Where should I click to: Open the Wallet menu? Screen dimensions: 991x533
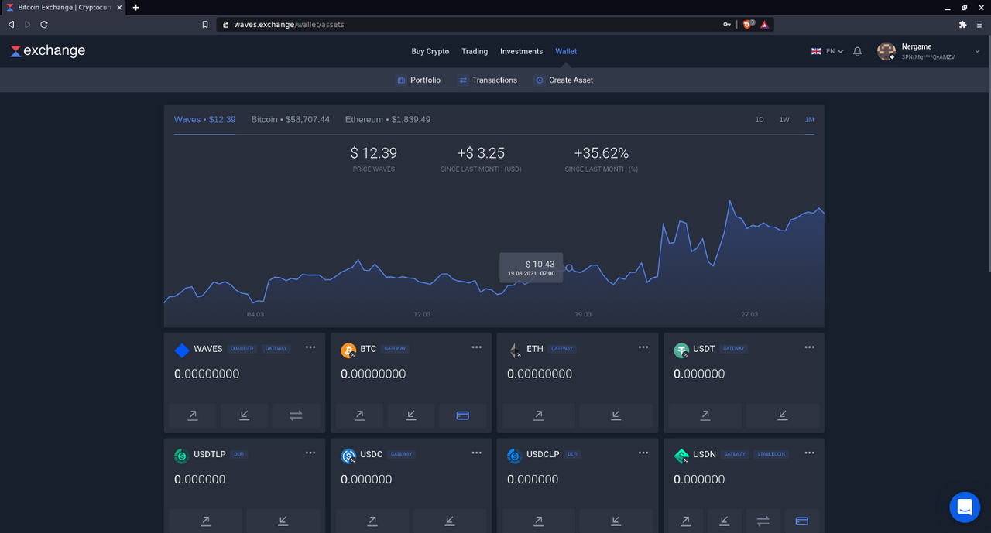click(566, 51)
